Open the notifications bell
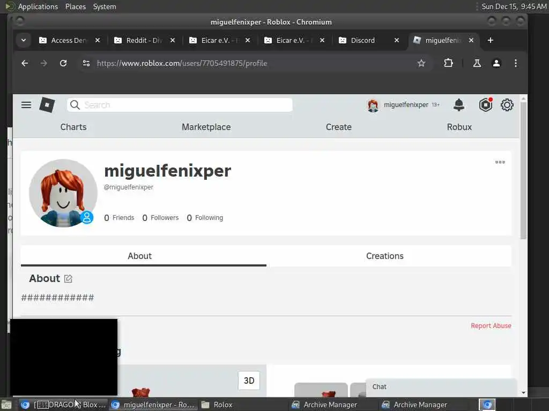The height and width of the screenshot is (411, 549). (459, 105)
